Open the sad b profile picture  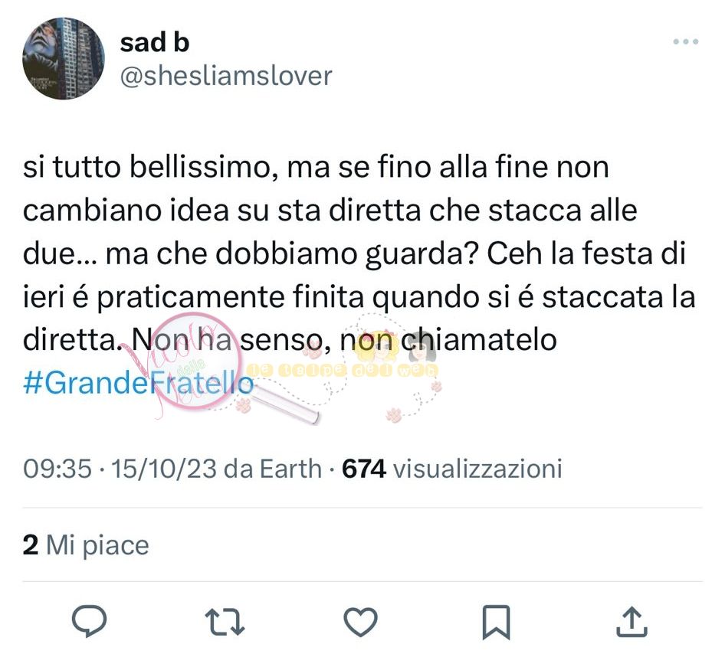tap(63, 59)
